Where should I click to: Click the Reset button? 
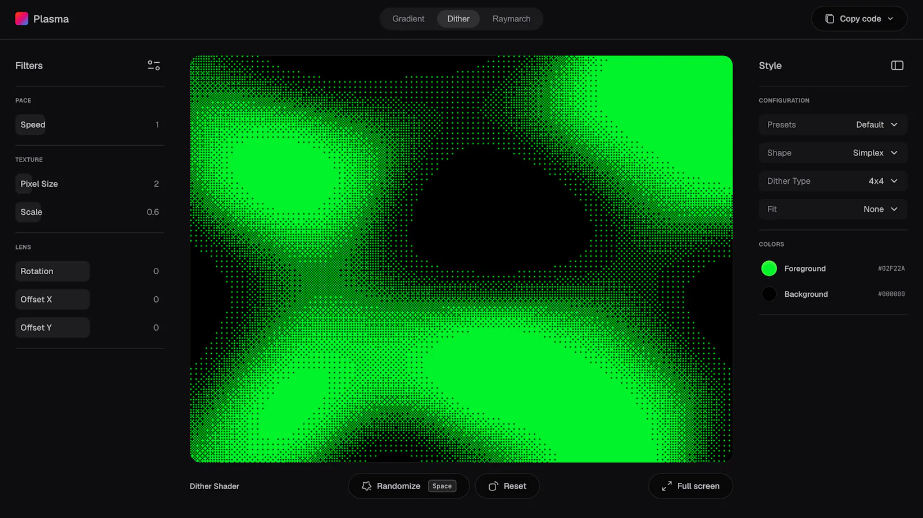[507, 486]
